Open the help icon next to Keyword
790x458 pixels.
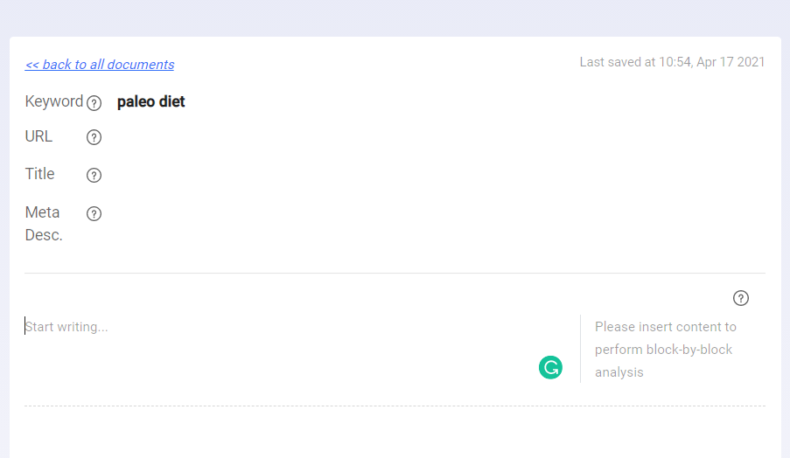coord(94,103)
